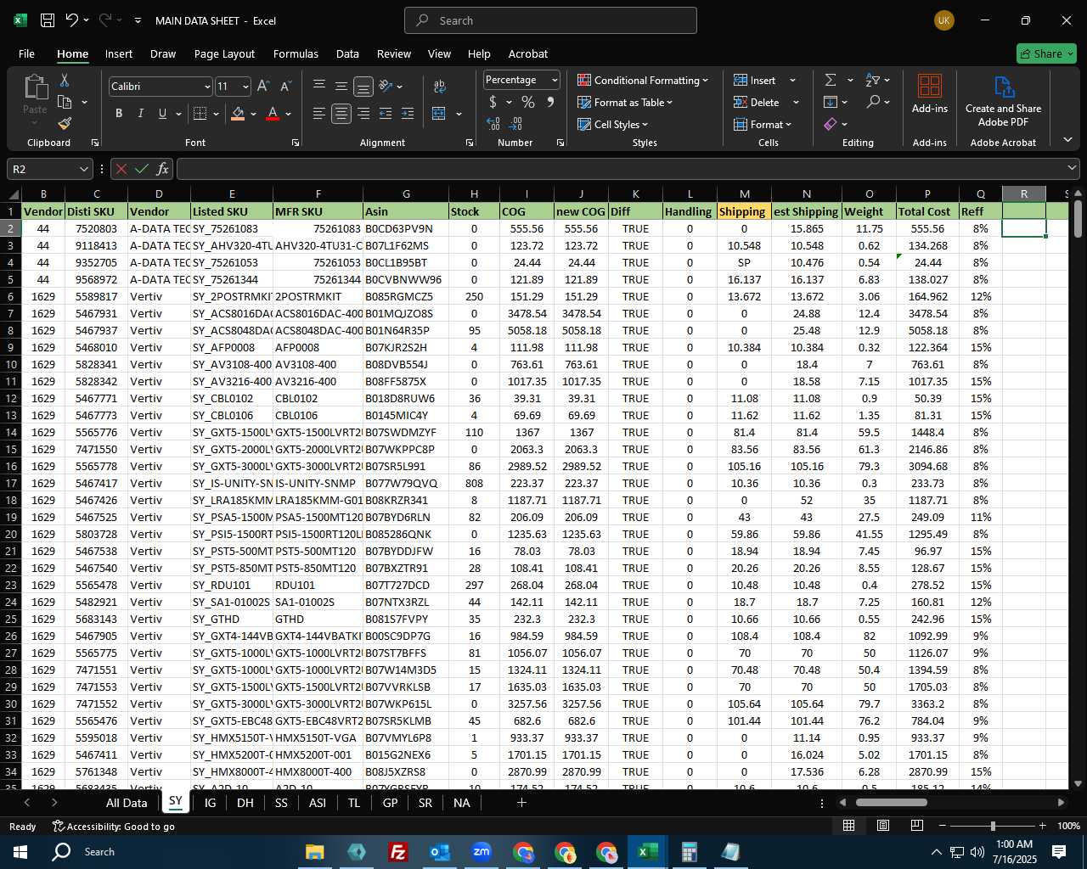The width and height of the screenshot is (1087, 869).
Task: Click the Delete cells button
Action: pos(757,102)
